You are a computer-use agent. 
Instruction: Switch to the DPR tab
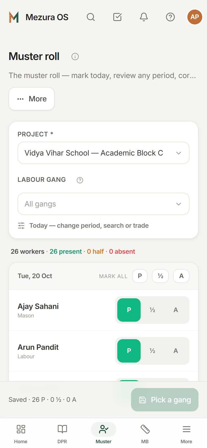[x=62, y=433]
